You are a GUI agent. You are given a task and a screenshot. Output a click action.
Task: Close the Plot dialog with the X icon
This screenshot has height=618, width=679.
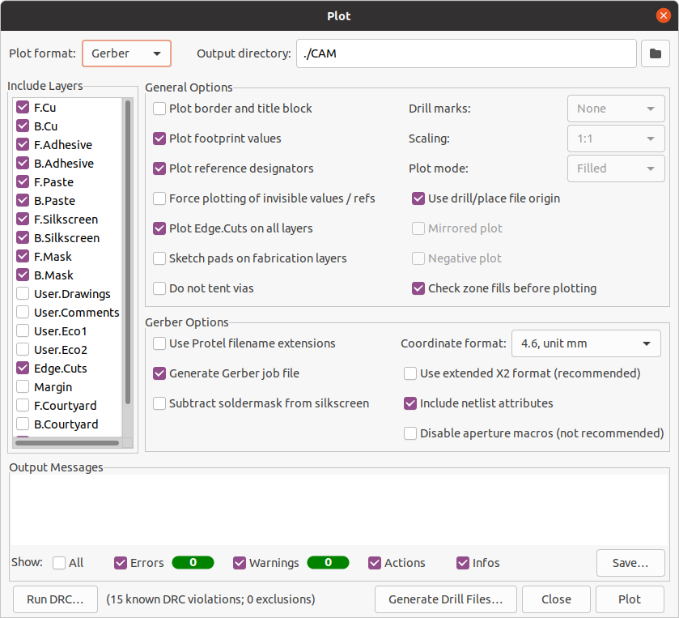(663, 15)
